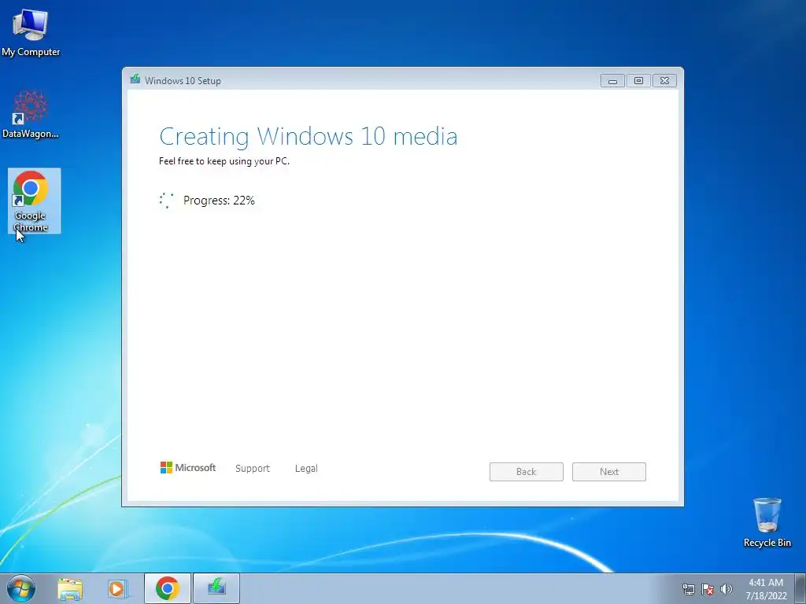The width and height of the screenshot is (806, 604).
Task: Click the Creating Windows 10 media heading
Action: coord(309,137)
